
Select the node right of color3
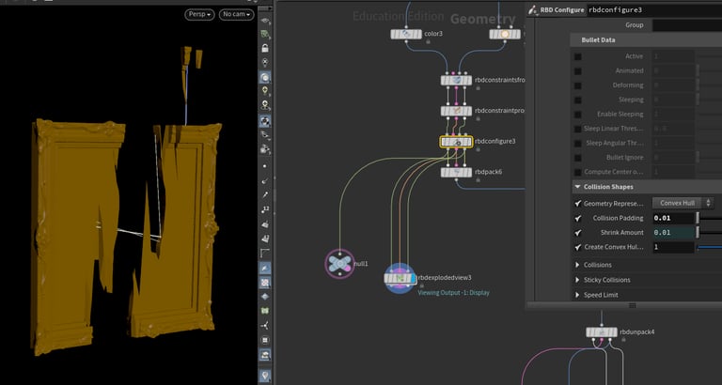tap(505, 34)
